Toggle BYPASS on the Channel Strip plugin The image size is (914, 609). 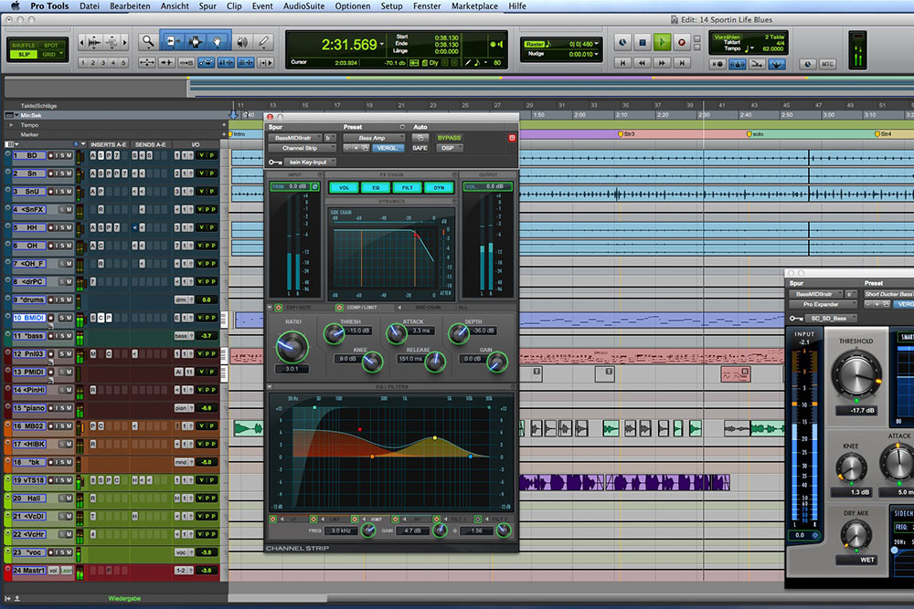click(x=449, y=138)
